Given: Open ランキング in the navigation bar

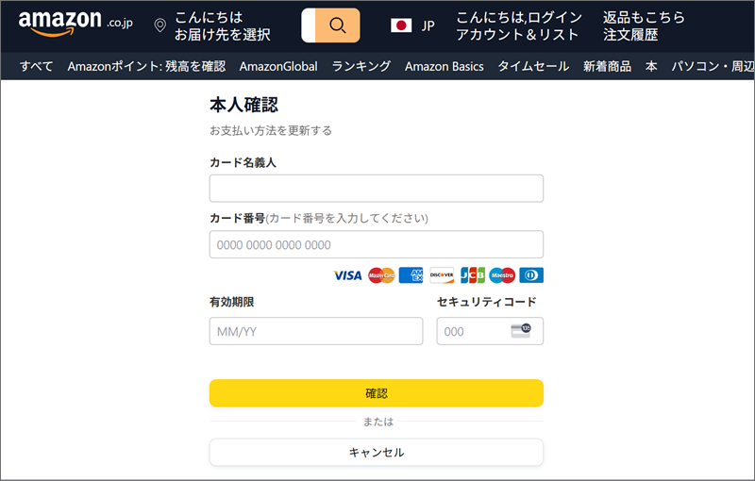Looking at the screenshot, I should [361, 66].
